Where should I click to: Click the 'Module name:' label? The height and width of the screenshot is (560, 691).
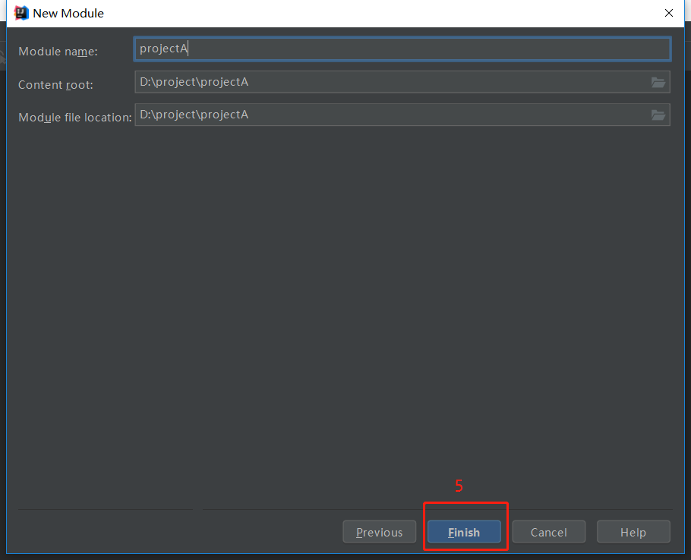coord(58,52)
